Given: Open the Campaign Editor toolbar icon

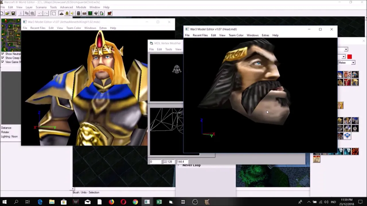Looking at the screenshot, I should point(84,13).
